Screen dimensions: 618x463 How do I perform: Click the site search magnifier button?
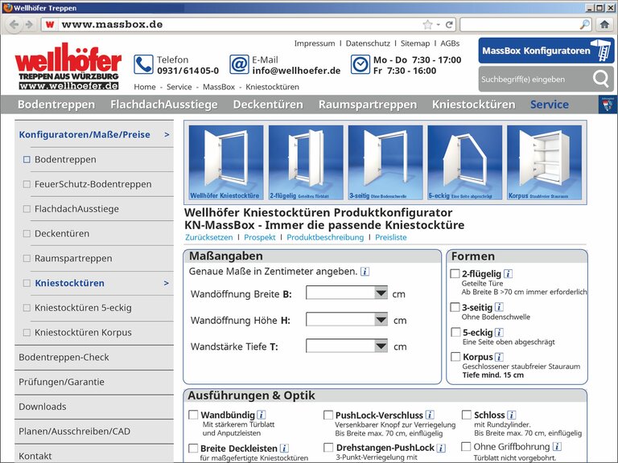click(x=600, y=79)
